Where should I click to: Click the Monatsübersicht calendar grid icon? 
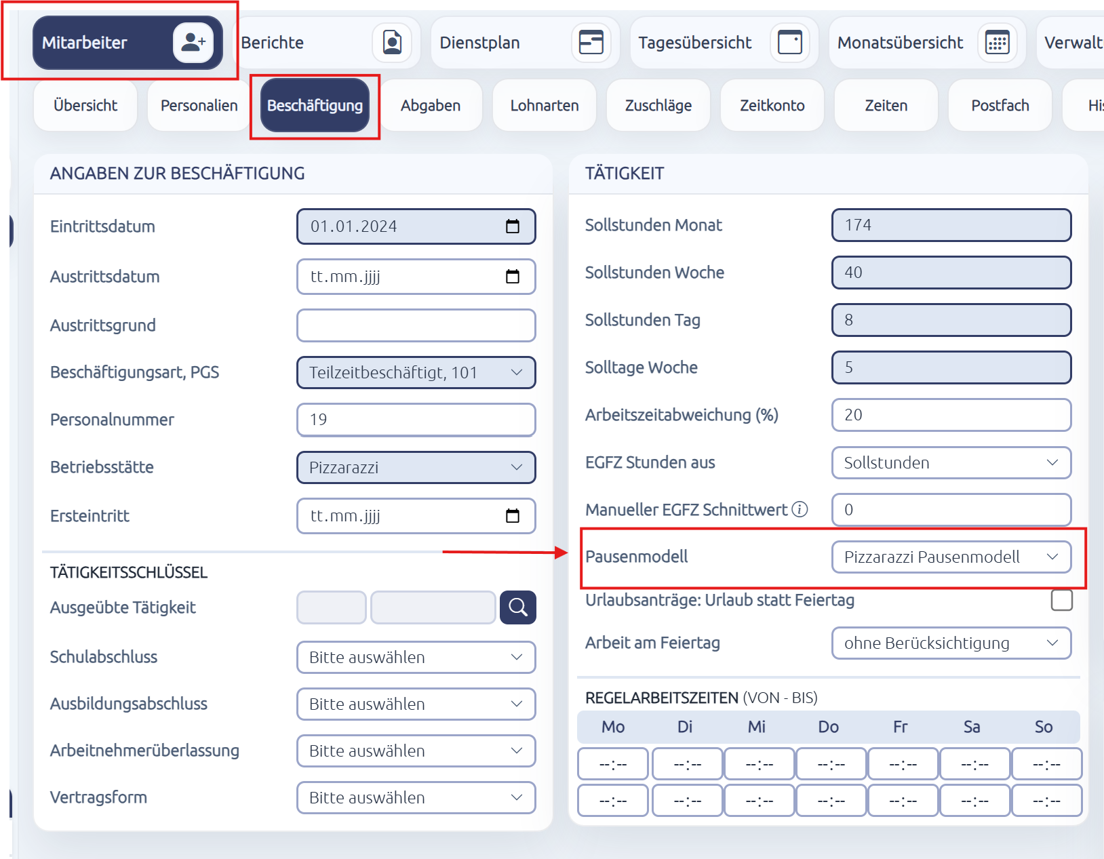[998, 43]
